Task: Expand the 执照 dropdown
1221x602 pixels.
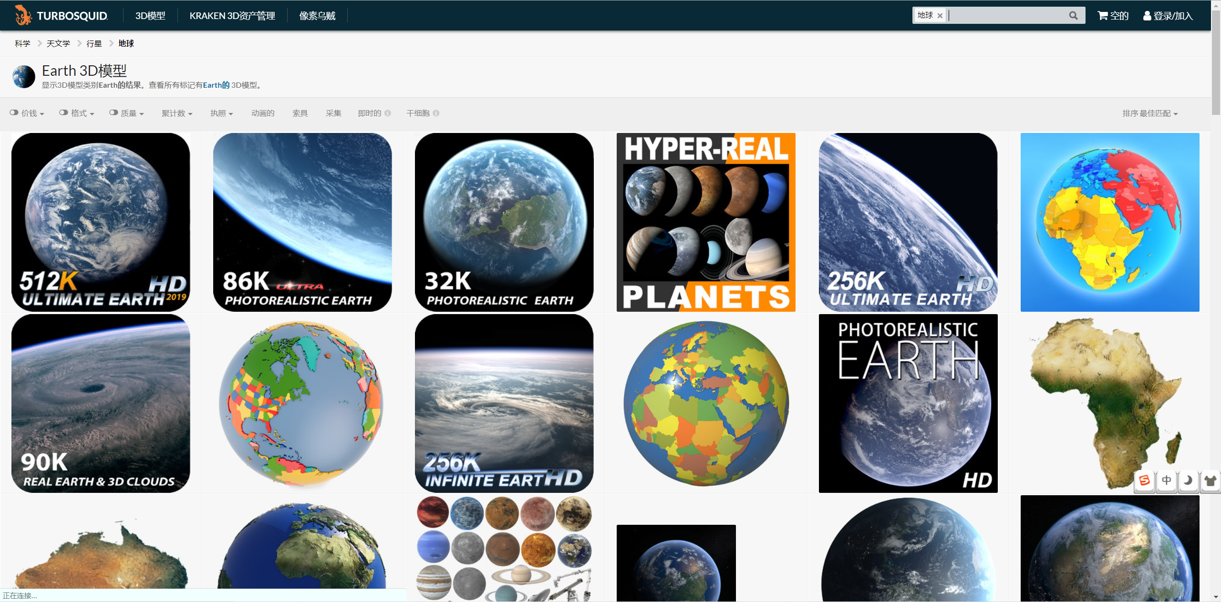Action: click(x=222, y=113)
